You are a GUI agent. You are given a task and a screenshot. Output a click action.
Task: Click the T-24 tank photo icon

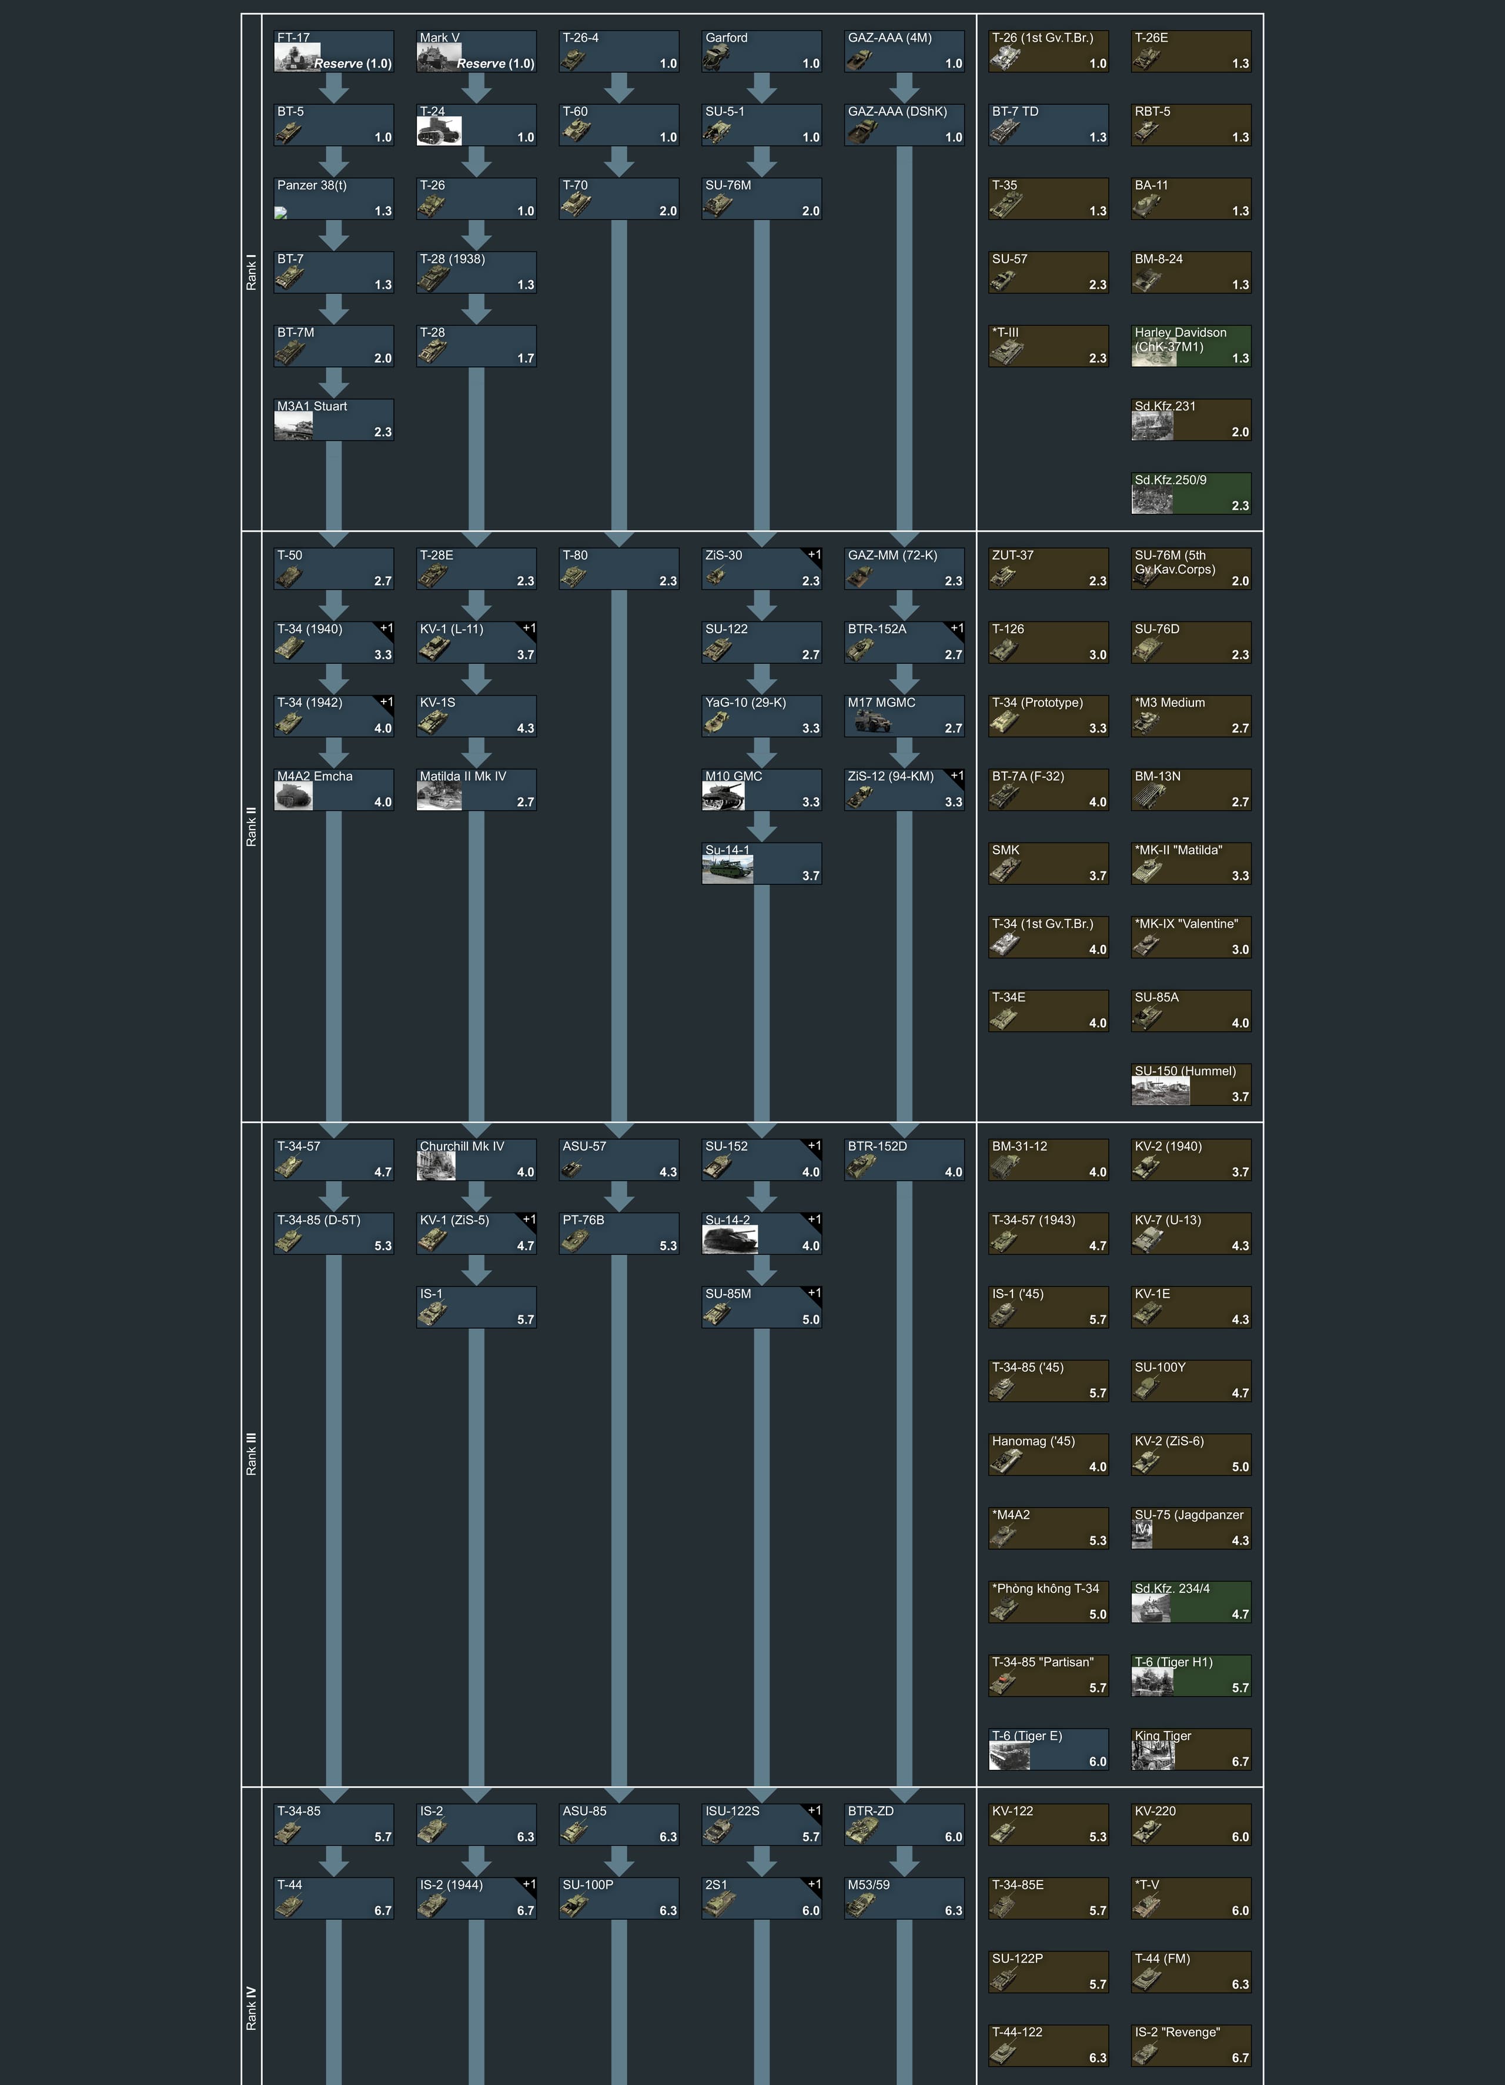pyautogui.click(x=439, y=131)
